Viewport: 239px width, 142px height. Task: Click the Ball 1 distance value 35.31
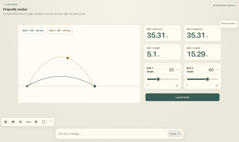[x=156, y=35]
